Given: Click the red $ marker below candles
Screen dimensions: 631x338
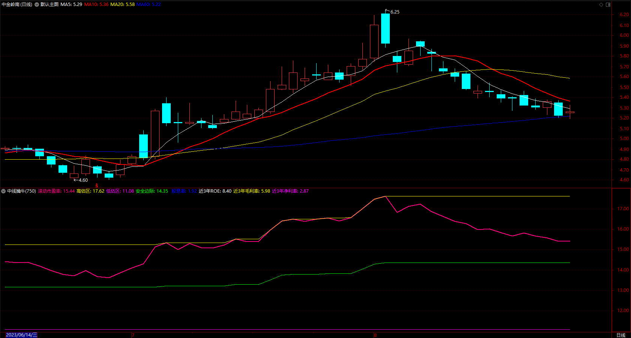Looking at the screenshot, I should coord(97,186).
